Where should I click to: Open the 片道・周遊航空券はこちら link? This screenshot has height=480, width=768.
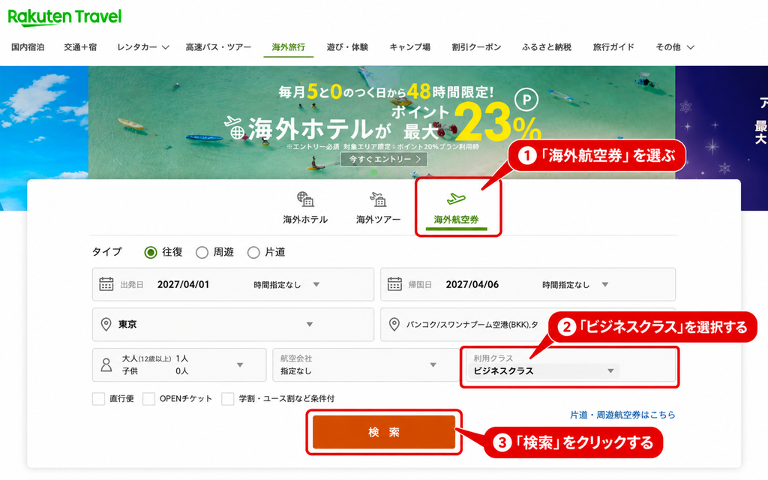622,415
